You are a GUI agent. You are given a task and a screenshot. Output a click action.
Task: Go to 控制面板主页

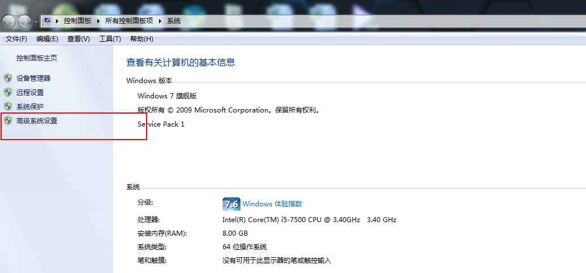[x=37, y=58]
